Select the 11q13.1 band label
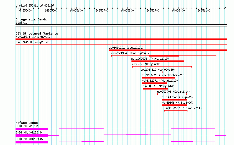Image resolution: width=234 pixels, height=145 pixels. coord(21,23)
